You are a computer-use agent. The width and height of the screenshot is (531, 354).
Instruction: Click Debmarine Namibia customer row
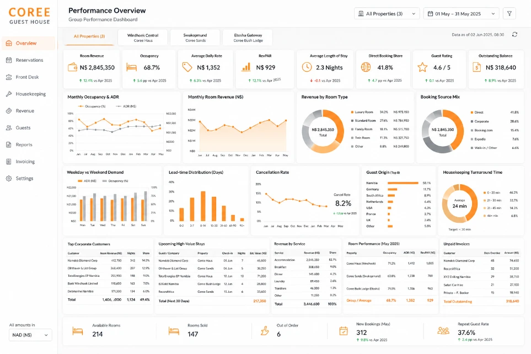pyautogui.click(x=109, y=291)
